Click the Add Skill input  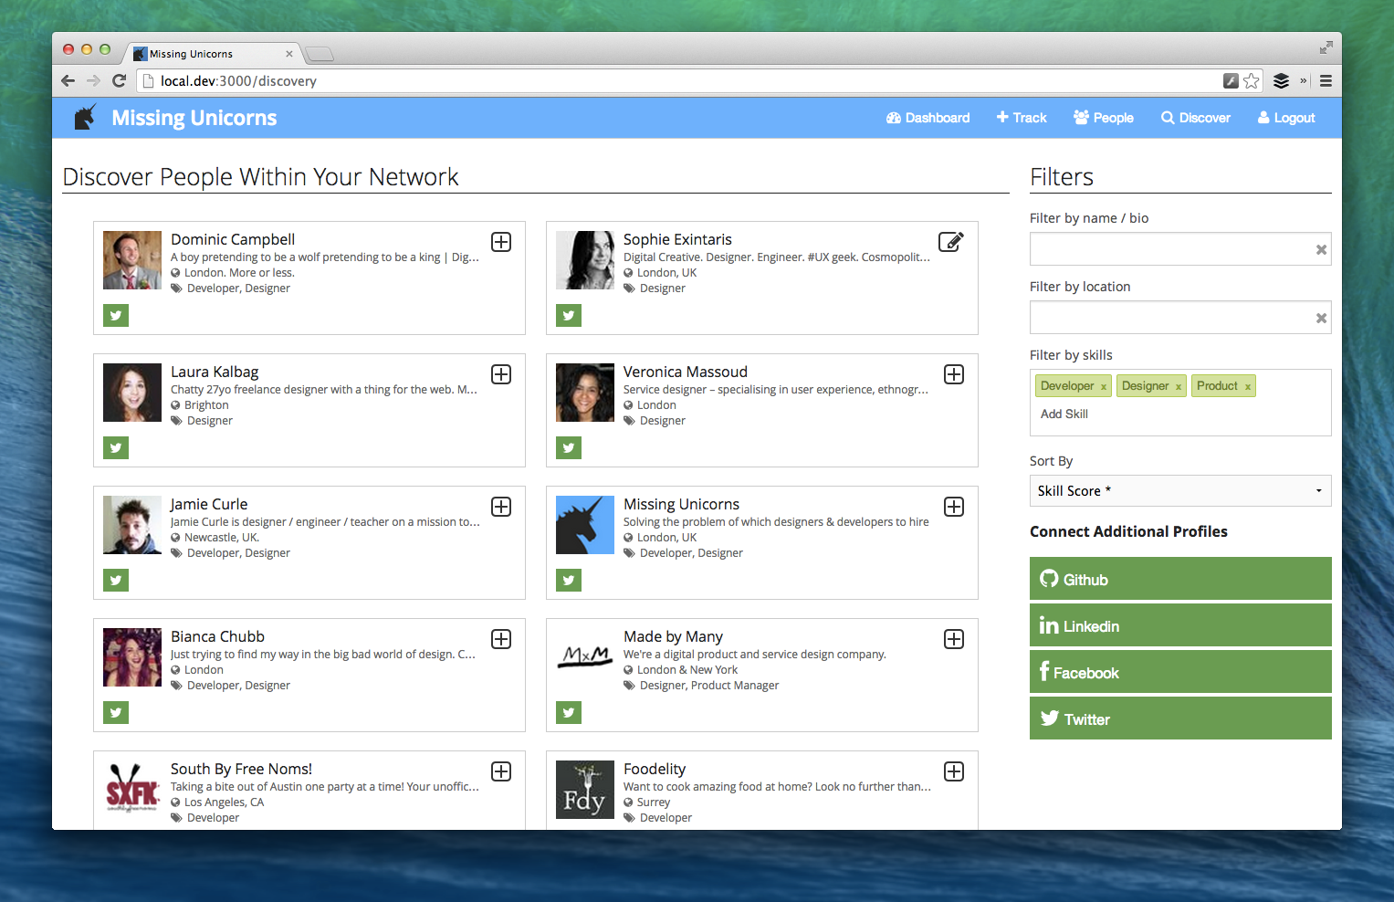pyautogui.click(x=1064, y=414)
